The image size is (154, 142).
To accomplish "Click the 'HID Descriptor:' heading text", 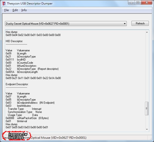I will point(14,41).
